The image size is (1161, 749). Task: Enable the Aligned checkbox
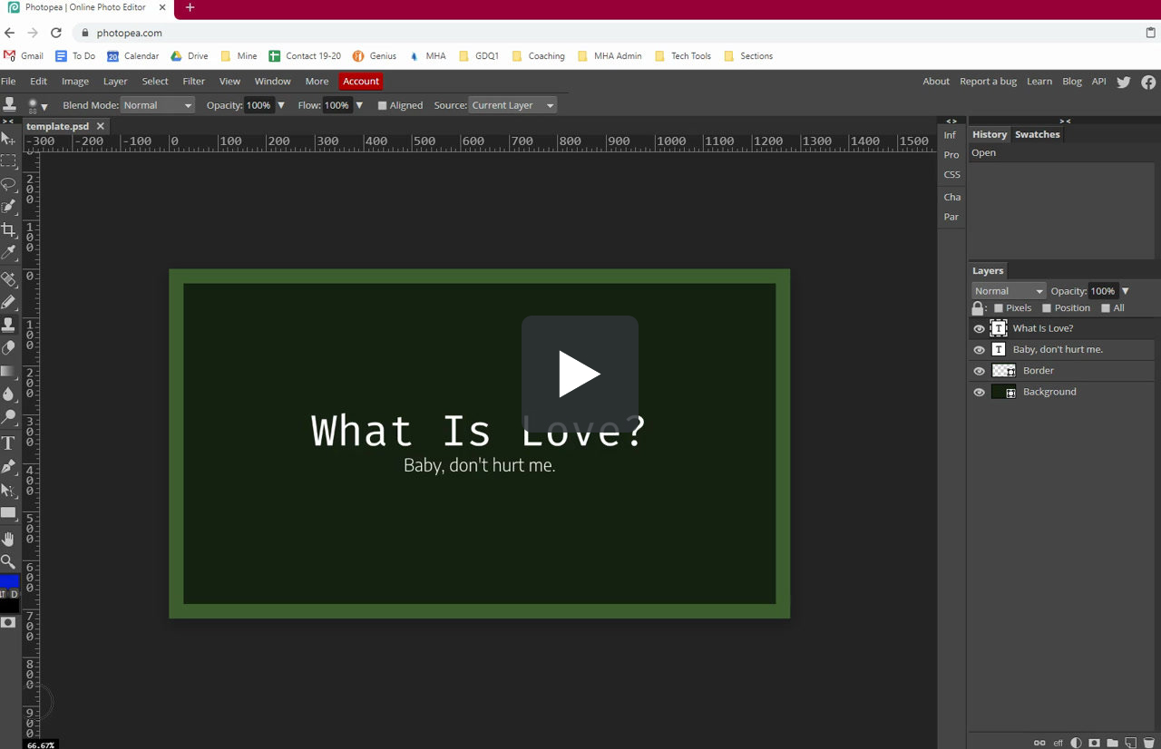coord(382,105)
